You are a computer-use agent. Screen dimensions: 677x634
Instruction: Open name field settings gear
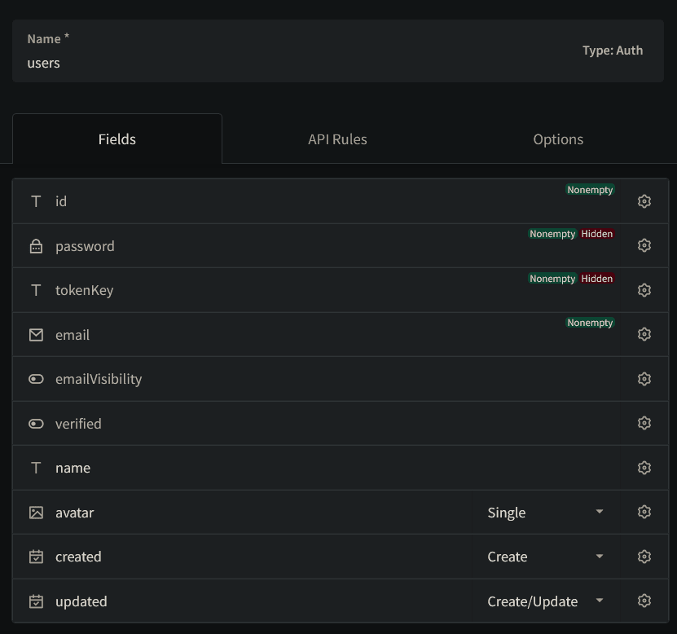click(644, 468)
